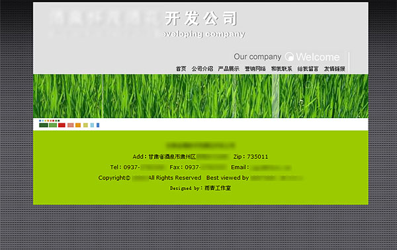Go to 给我留言 message page

[x=308, y=69]
